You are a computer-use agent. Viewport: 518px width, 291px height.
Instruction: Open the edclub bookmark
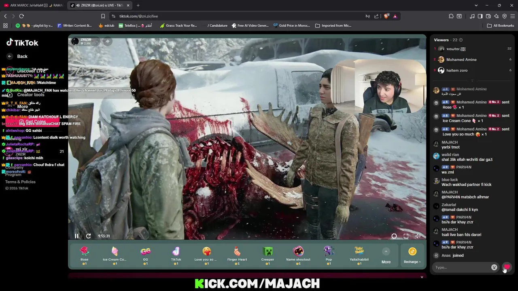point(106,25)
